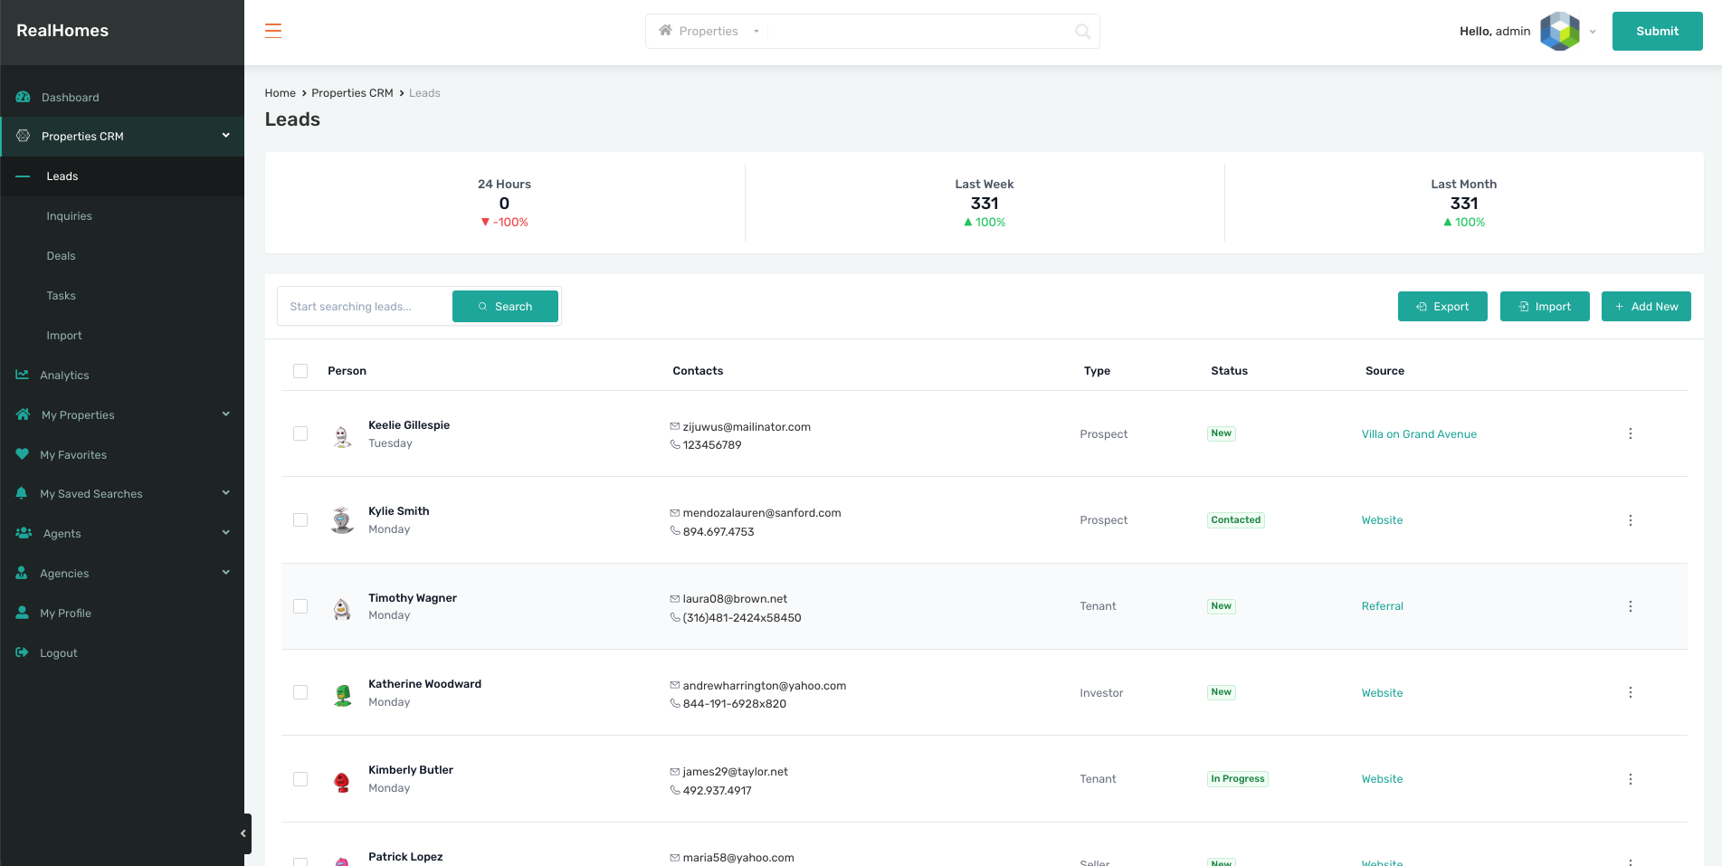1722x866 pixels.
Task: Click the Add New lead button
Action: tap(1645, 307)
